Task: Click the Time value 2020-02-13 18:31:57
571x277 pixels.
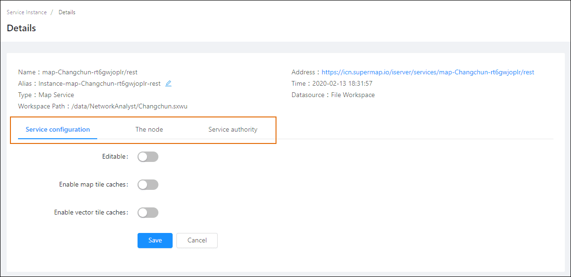Action: [342, 84]
